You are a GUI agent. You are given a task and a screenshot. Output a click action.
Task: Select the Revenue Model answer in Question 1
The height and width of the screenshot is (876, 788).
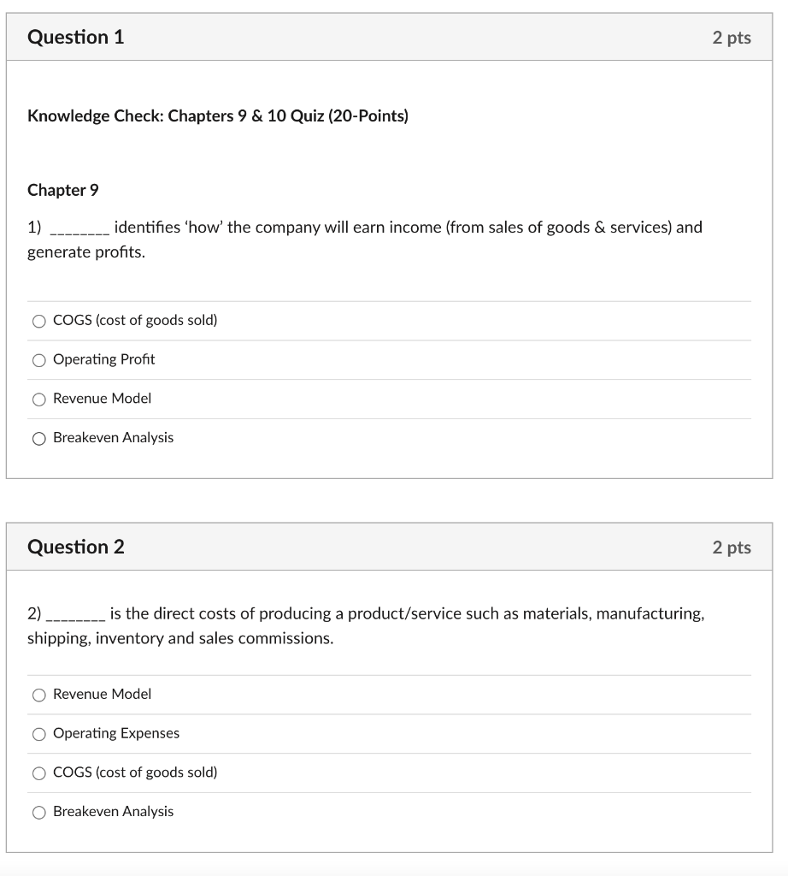(x=38, y=399)
